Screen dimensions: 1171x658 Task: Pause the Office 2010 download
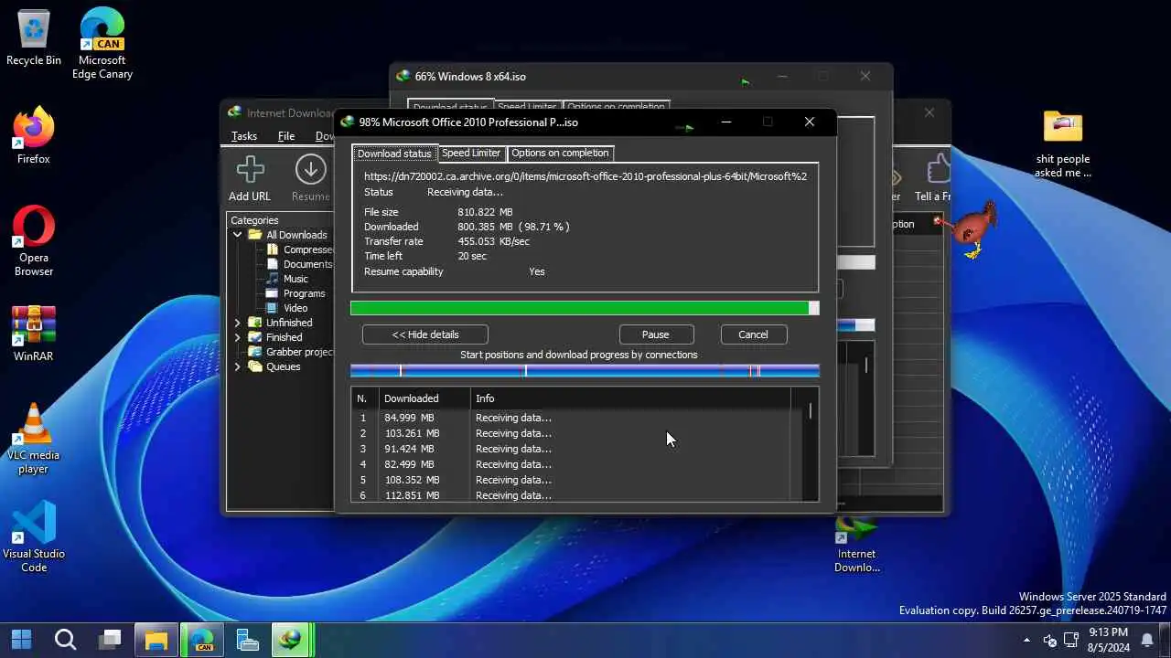coord(655,334)
